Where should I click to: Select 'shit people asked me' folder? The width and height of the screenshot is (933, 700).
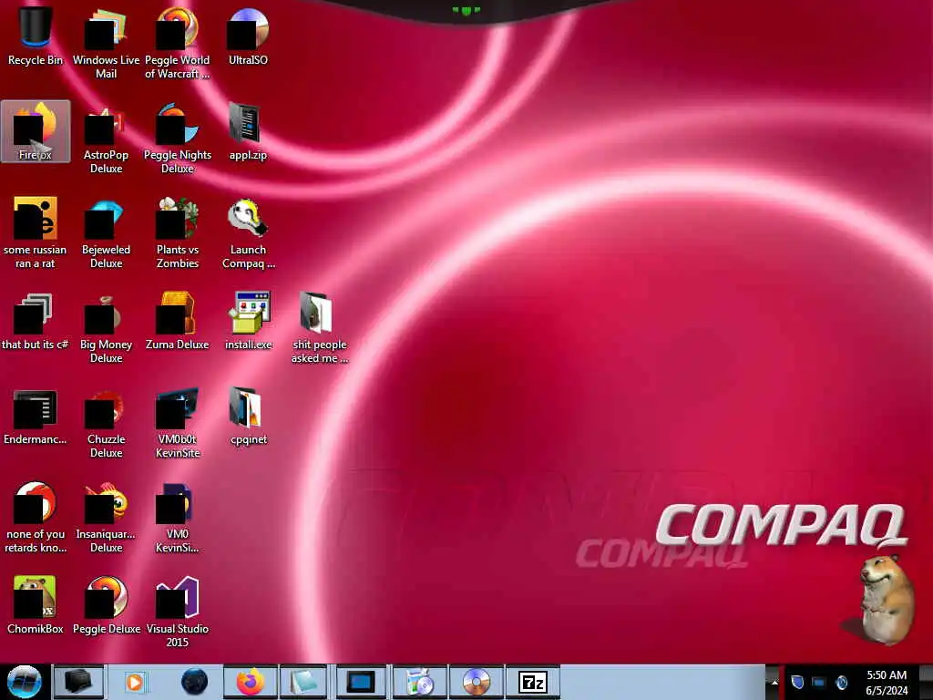320,328
